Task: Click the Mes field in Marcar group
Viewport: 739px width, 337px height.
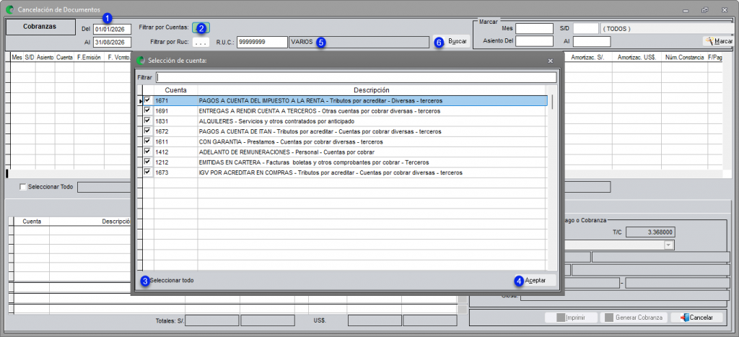Action: point(534,29)
